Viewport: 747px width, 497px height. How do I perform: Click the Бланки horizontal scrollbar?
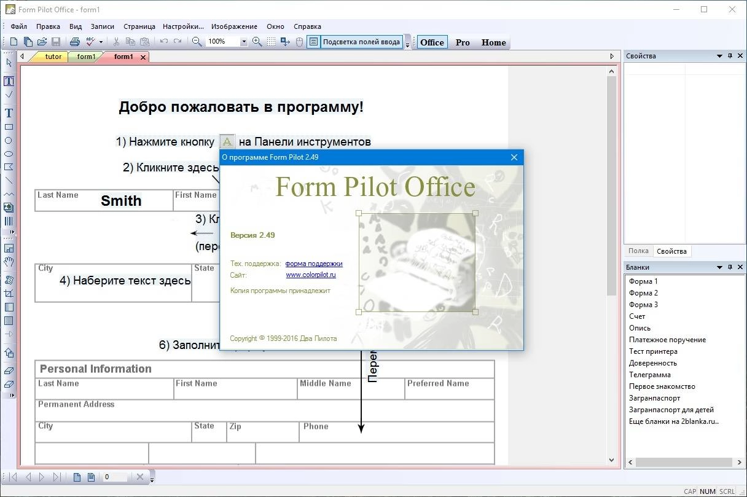[683, 462]
